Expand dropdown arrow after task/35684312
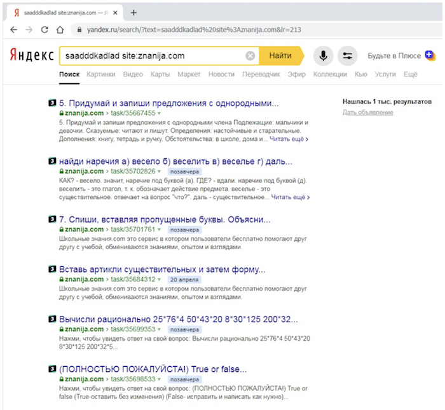 tap(159, 280)
